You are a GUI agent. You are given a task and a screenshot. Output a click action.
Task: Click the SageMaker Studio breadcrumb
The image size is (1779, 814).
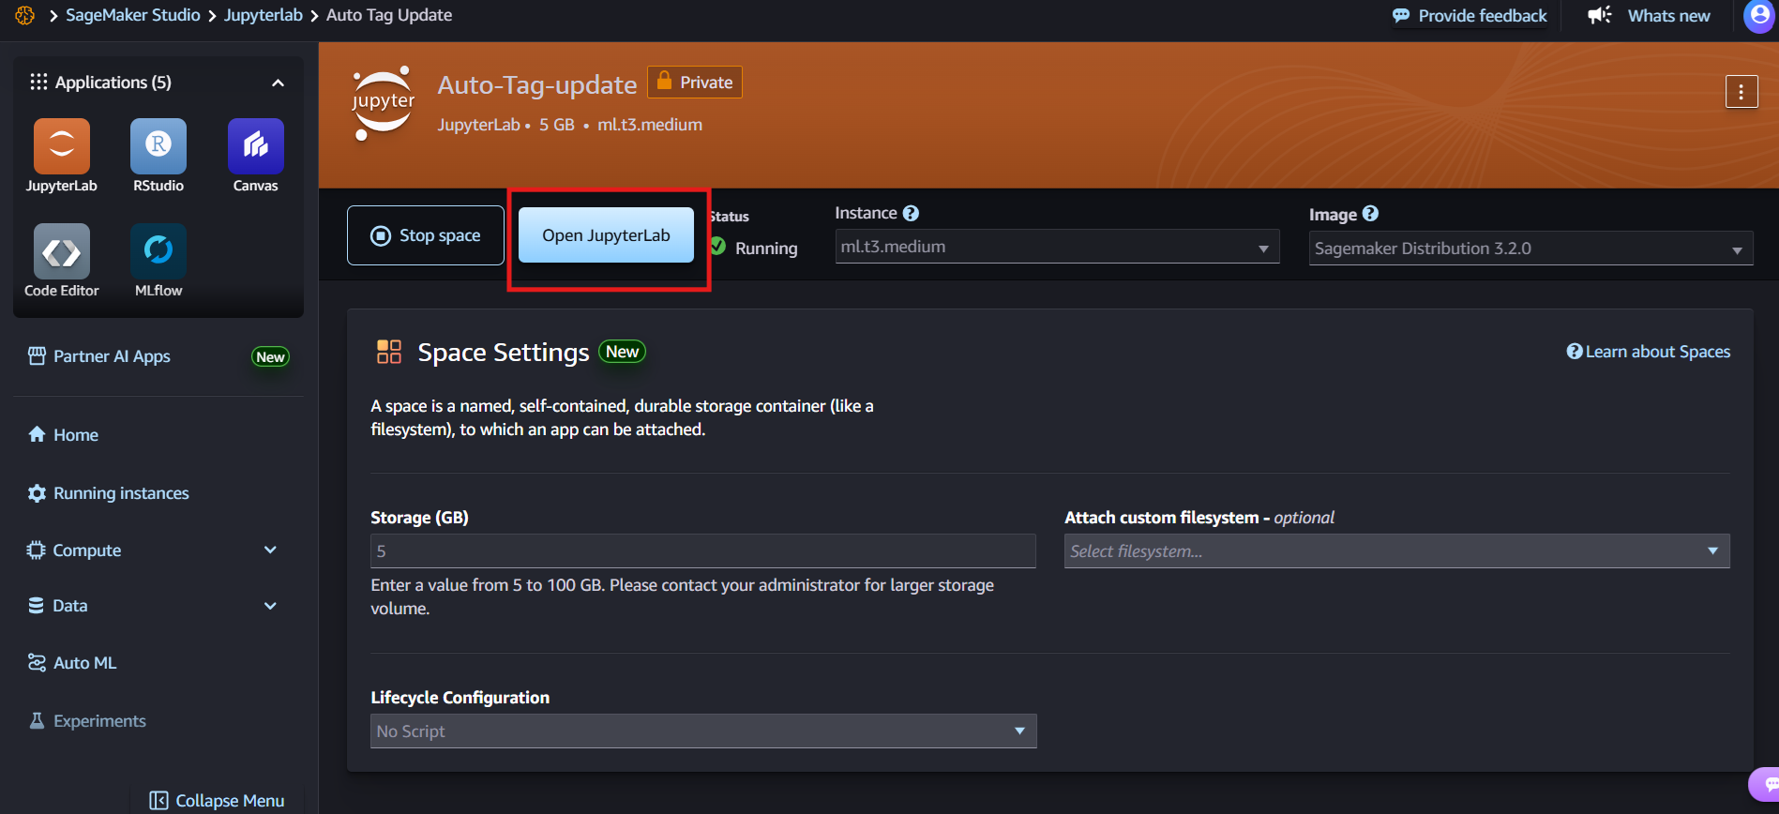pyautogui.click(x=133, y=15)
